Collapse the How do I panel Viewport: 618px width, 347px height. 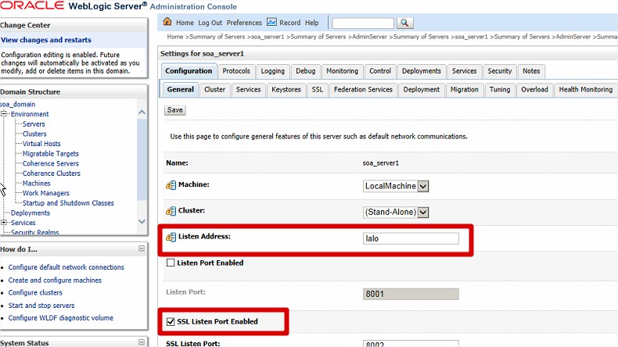(142, 249)
